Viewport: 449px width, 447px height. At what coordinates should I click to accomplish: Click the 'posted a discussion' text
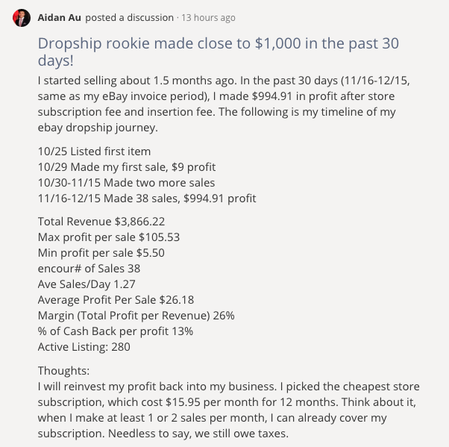pyautogui.click(x=130, y=18)
